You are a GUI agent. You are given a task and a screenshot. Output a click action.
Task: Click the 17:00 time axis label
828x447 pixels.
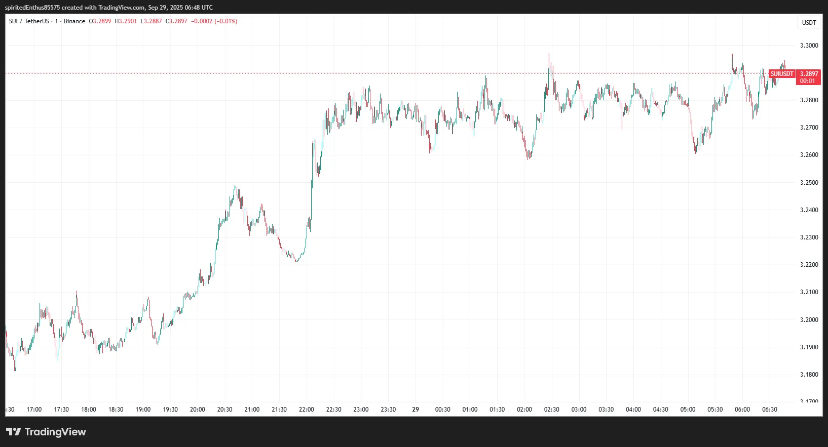pyautogui.click(x=34, y=410)
